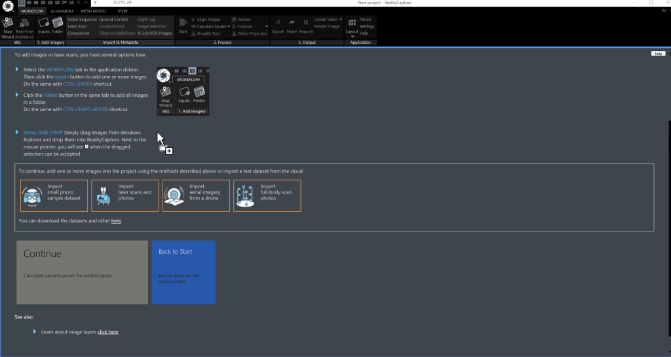Click Ground Control in Import & Metadata

pyautogui.click(x=113, y=19)
